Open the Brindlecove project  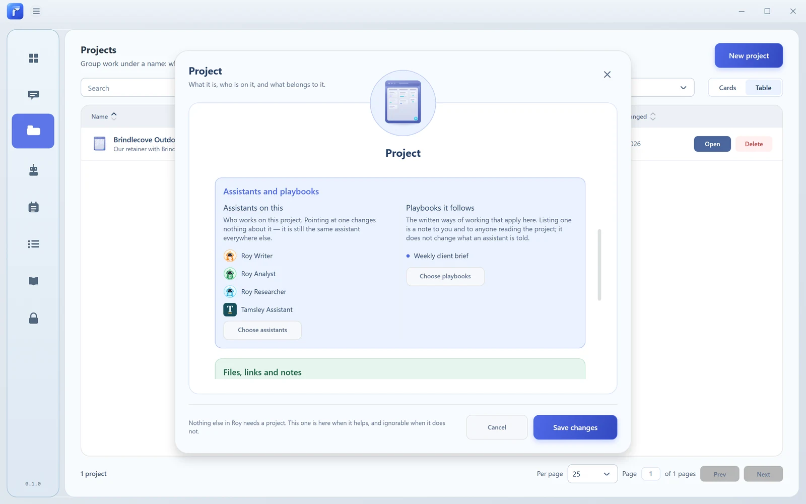click(712, 144)
